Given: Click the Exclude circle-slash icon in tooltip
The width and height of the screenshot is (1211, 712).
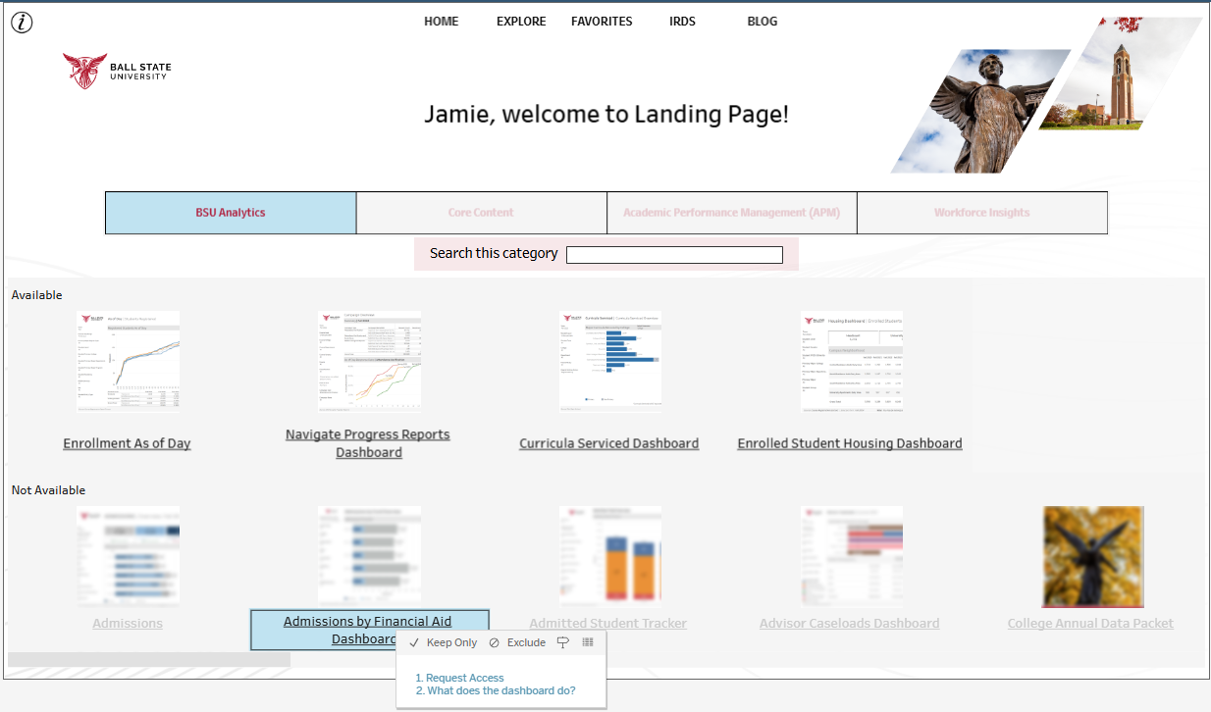Looking at the screenshot, I should (x=495, y=643).
